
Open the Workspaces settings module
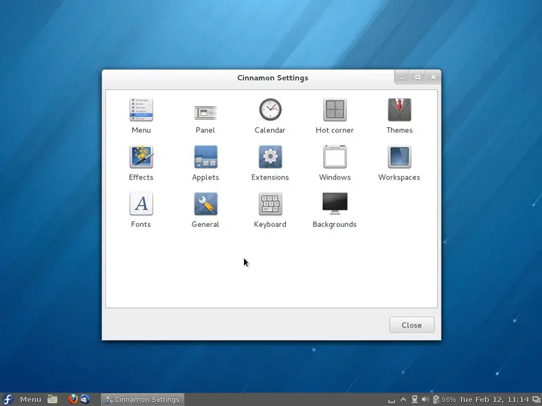pyautogui.click(x=399, y=162)
